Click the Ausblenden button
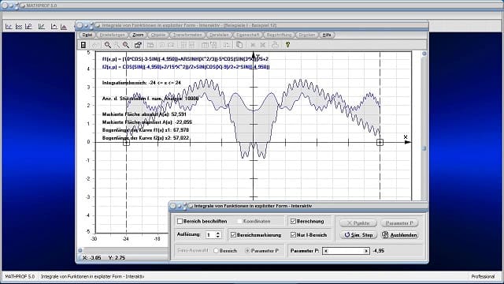 (x=399, y=235)
